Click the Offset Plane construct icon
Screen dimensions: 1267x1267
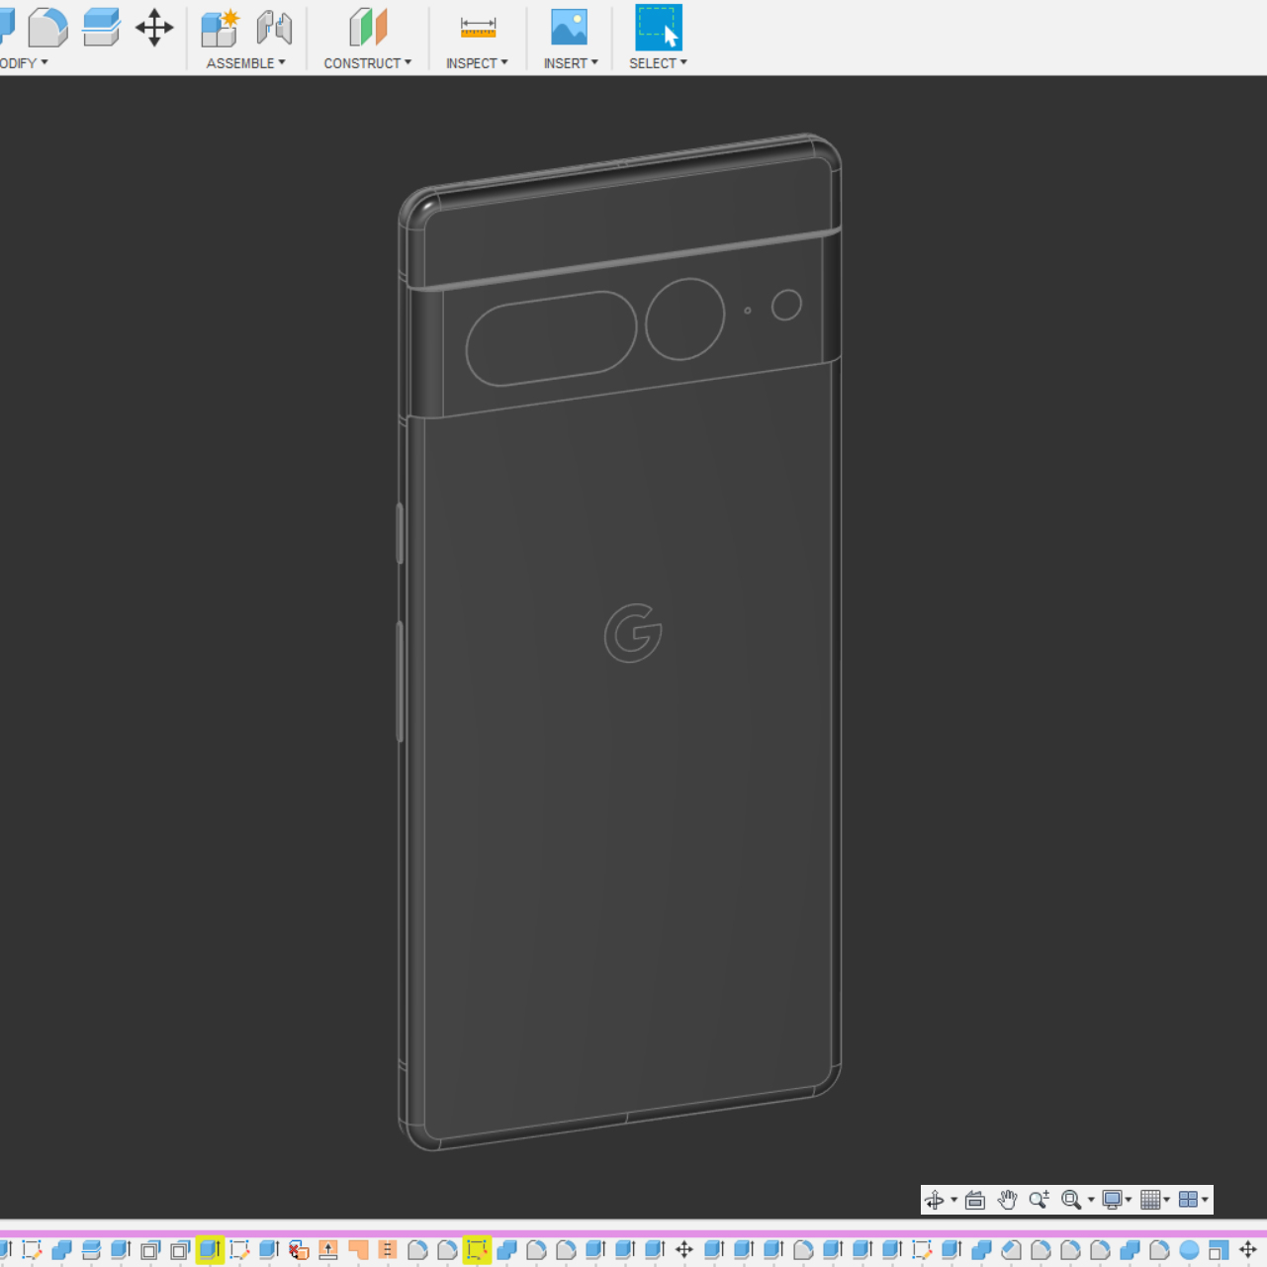point(367,28)
